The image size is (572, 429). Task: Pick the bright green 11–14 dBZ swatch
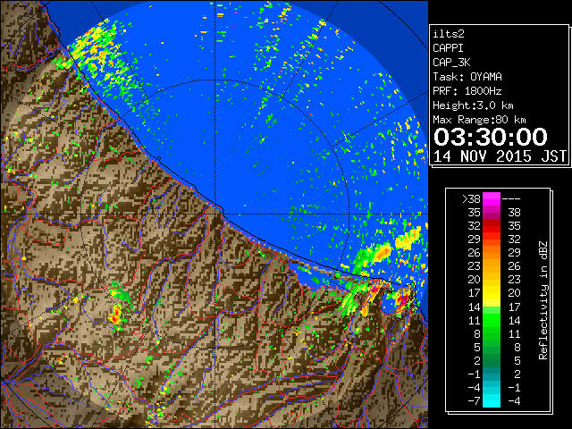pos(492,320)
